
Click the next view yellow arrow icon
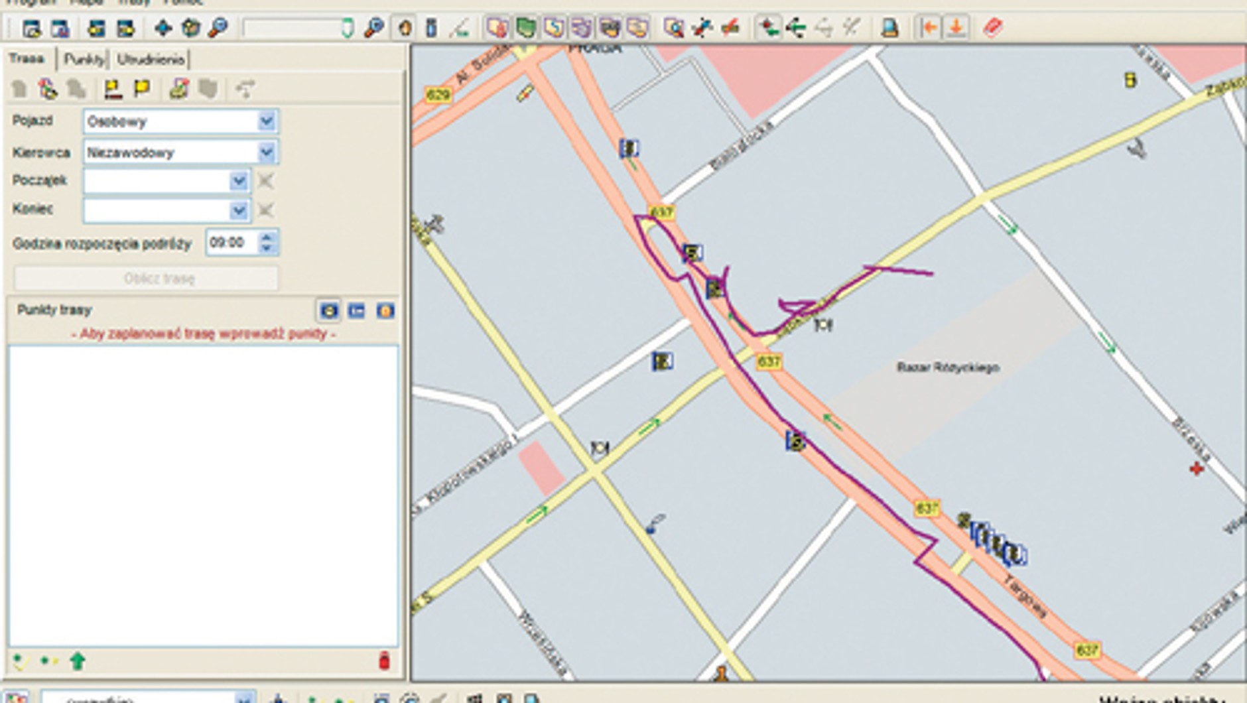pyautogui.click(x=125, y=28)
